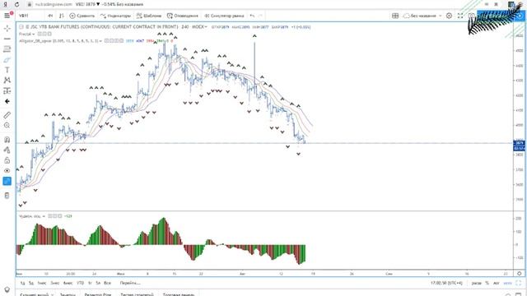The image size is (527, 296).
Task: Toggle the magnet mode icon
Action: pyautogui.click(x=7, y=140)
